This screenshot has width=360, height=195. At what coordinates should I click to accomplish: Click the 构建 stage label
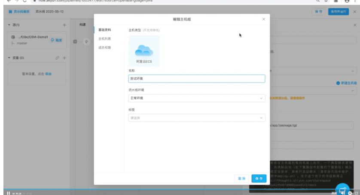(82, 24)
